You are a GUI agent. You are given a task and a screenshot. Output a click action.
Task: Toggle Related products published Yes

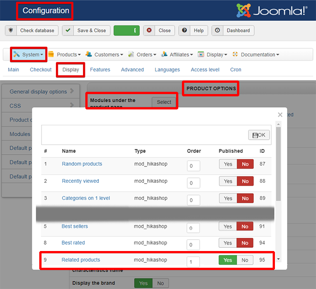(x=228, y=260)
